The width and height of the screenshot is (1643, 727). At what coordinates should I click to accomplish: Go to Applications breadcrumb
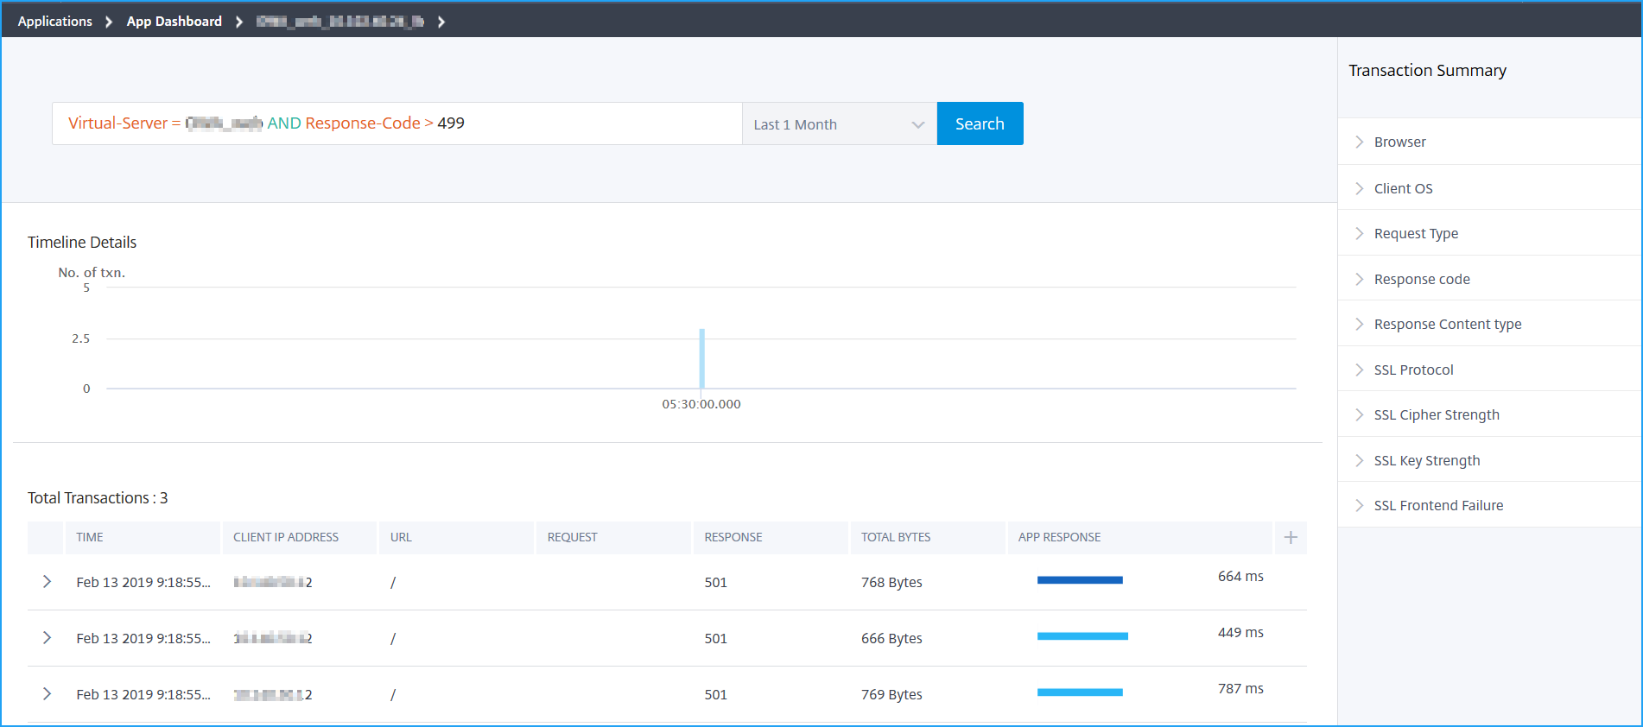(x=54, y=22)
